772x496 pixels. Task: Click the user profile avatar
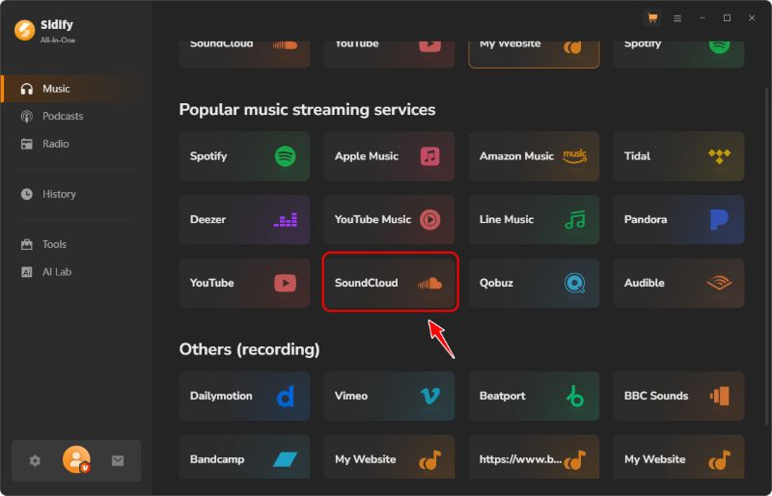(76, 459)
